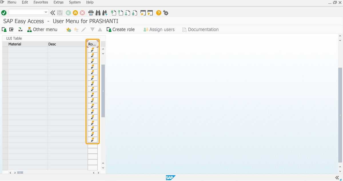Click the Ro... icon in first table row
The height and width of the screenshot is (181, 343).
[93, 50]
